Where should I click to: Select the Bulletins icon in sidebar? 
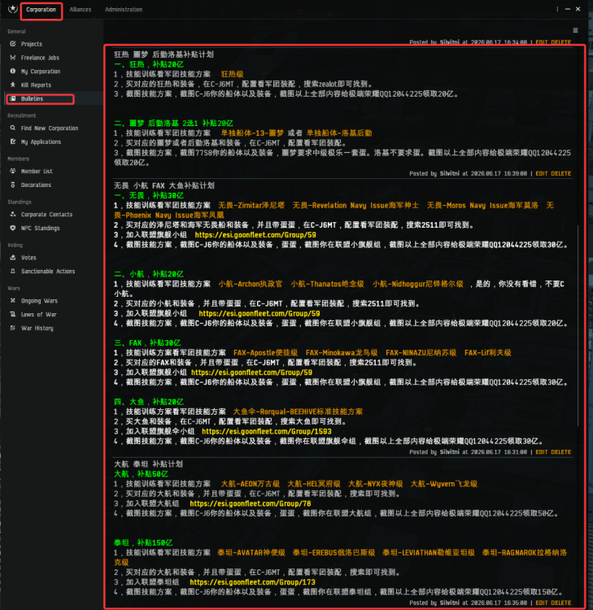point(13,98)
